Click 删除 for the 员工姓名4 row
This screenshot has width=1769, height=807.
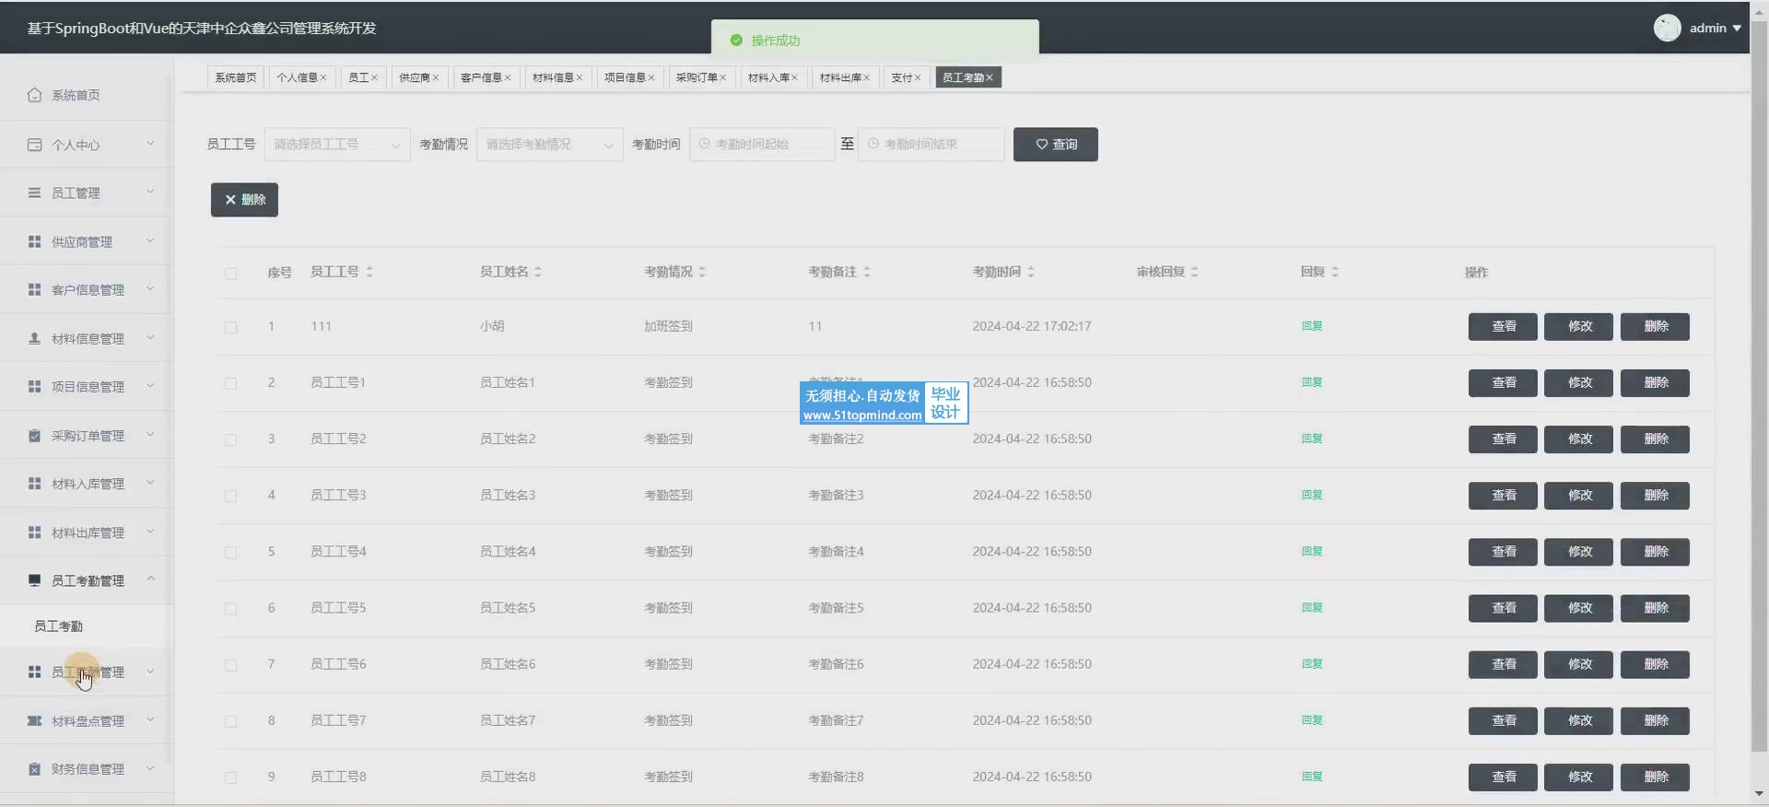tap(1655, 552)
